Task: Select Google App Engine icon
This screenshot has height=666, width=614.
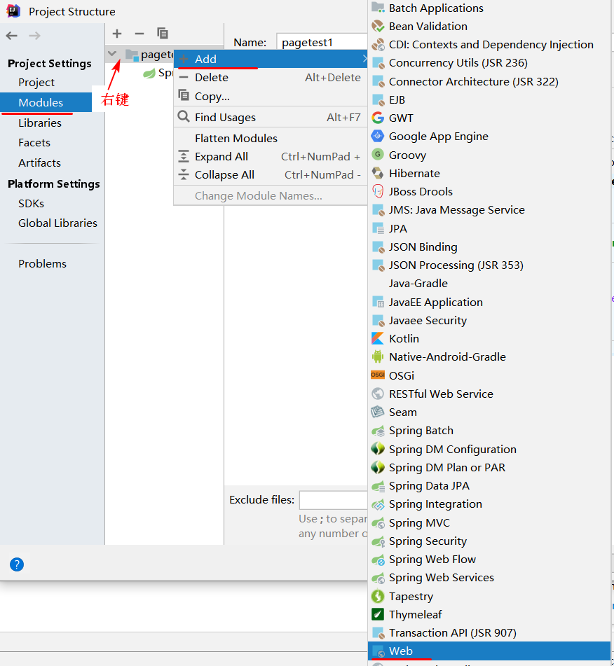Action: point(378,136)
